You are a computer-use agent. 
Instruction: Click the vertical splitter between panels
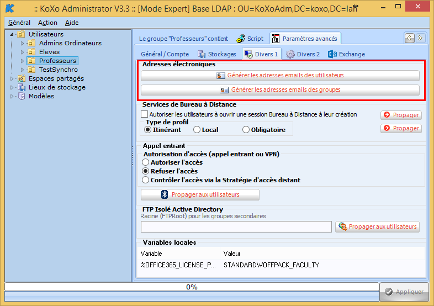(133, 156)
